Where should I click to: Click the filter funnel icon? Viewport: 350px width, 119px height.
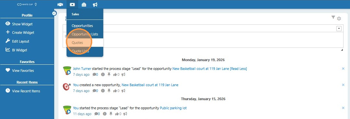pos(333,18)
